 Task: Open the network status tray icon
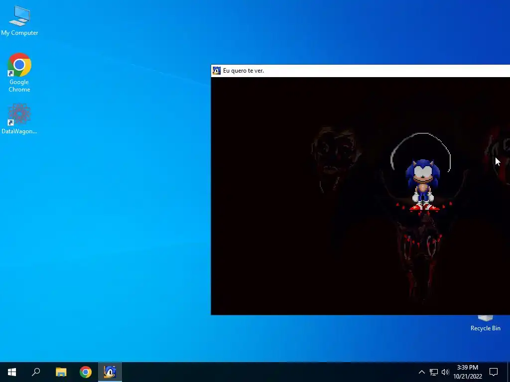(434, 372)
